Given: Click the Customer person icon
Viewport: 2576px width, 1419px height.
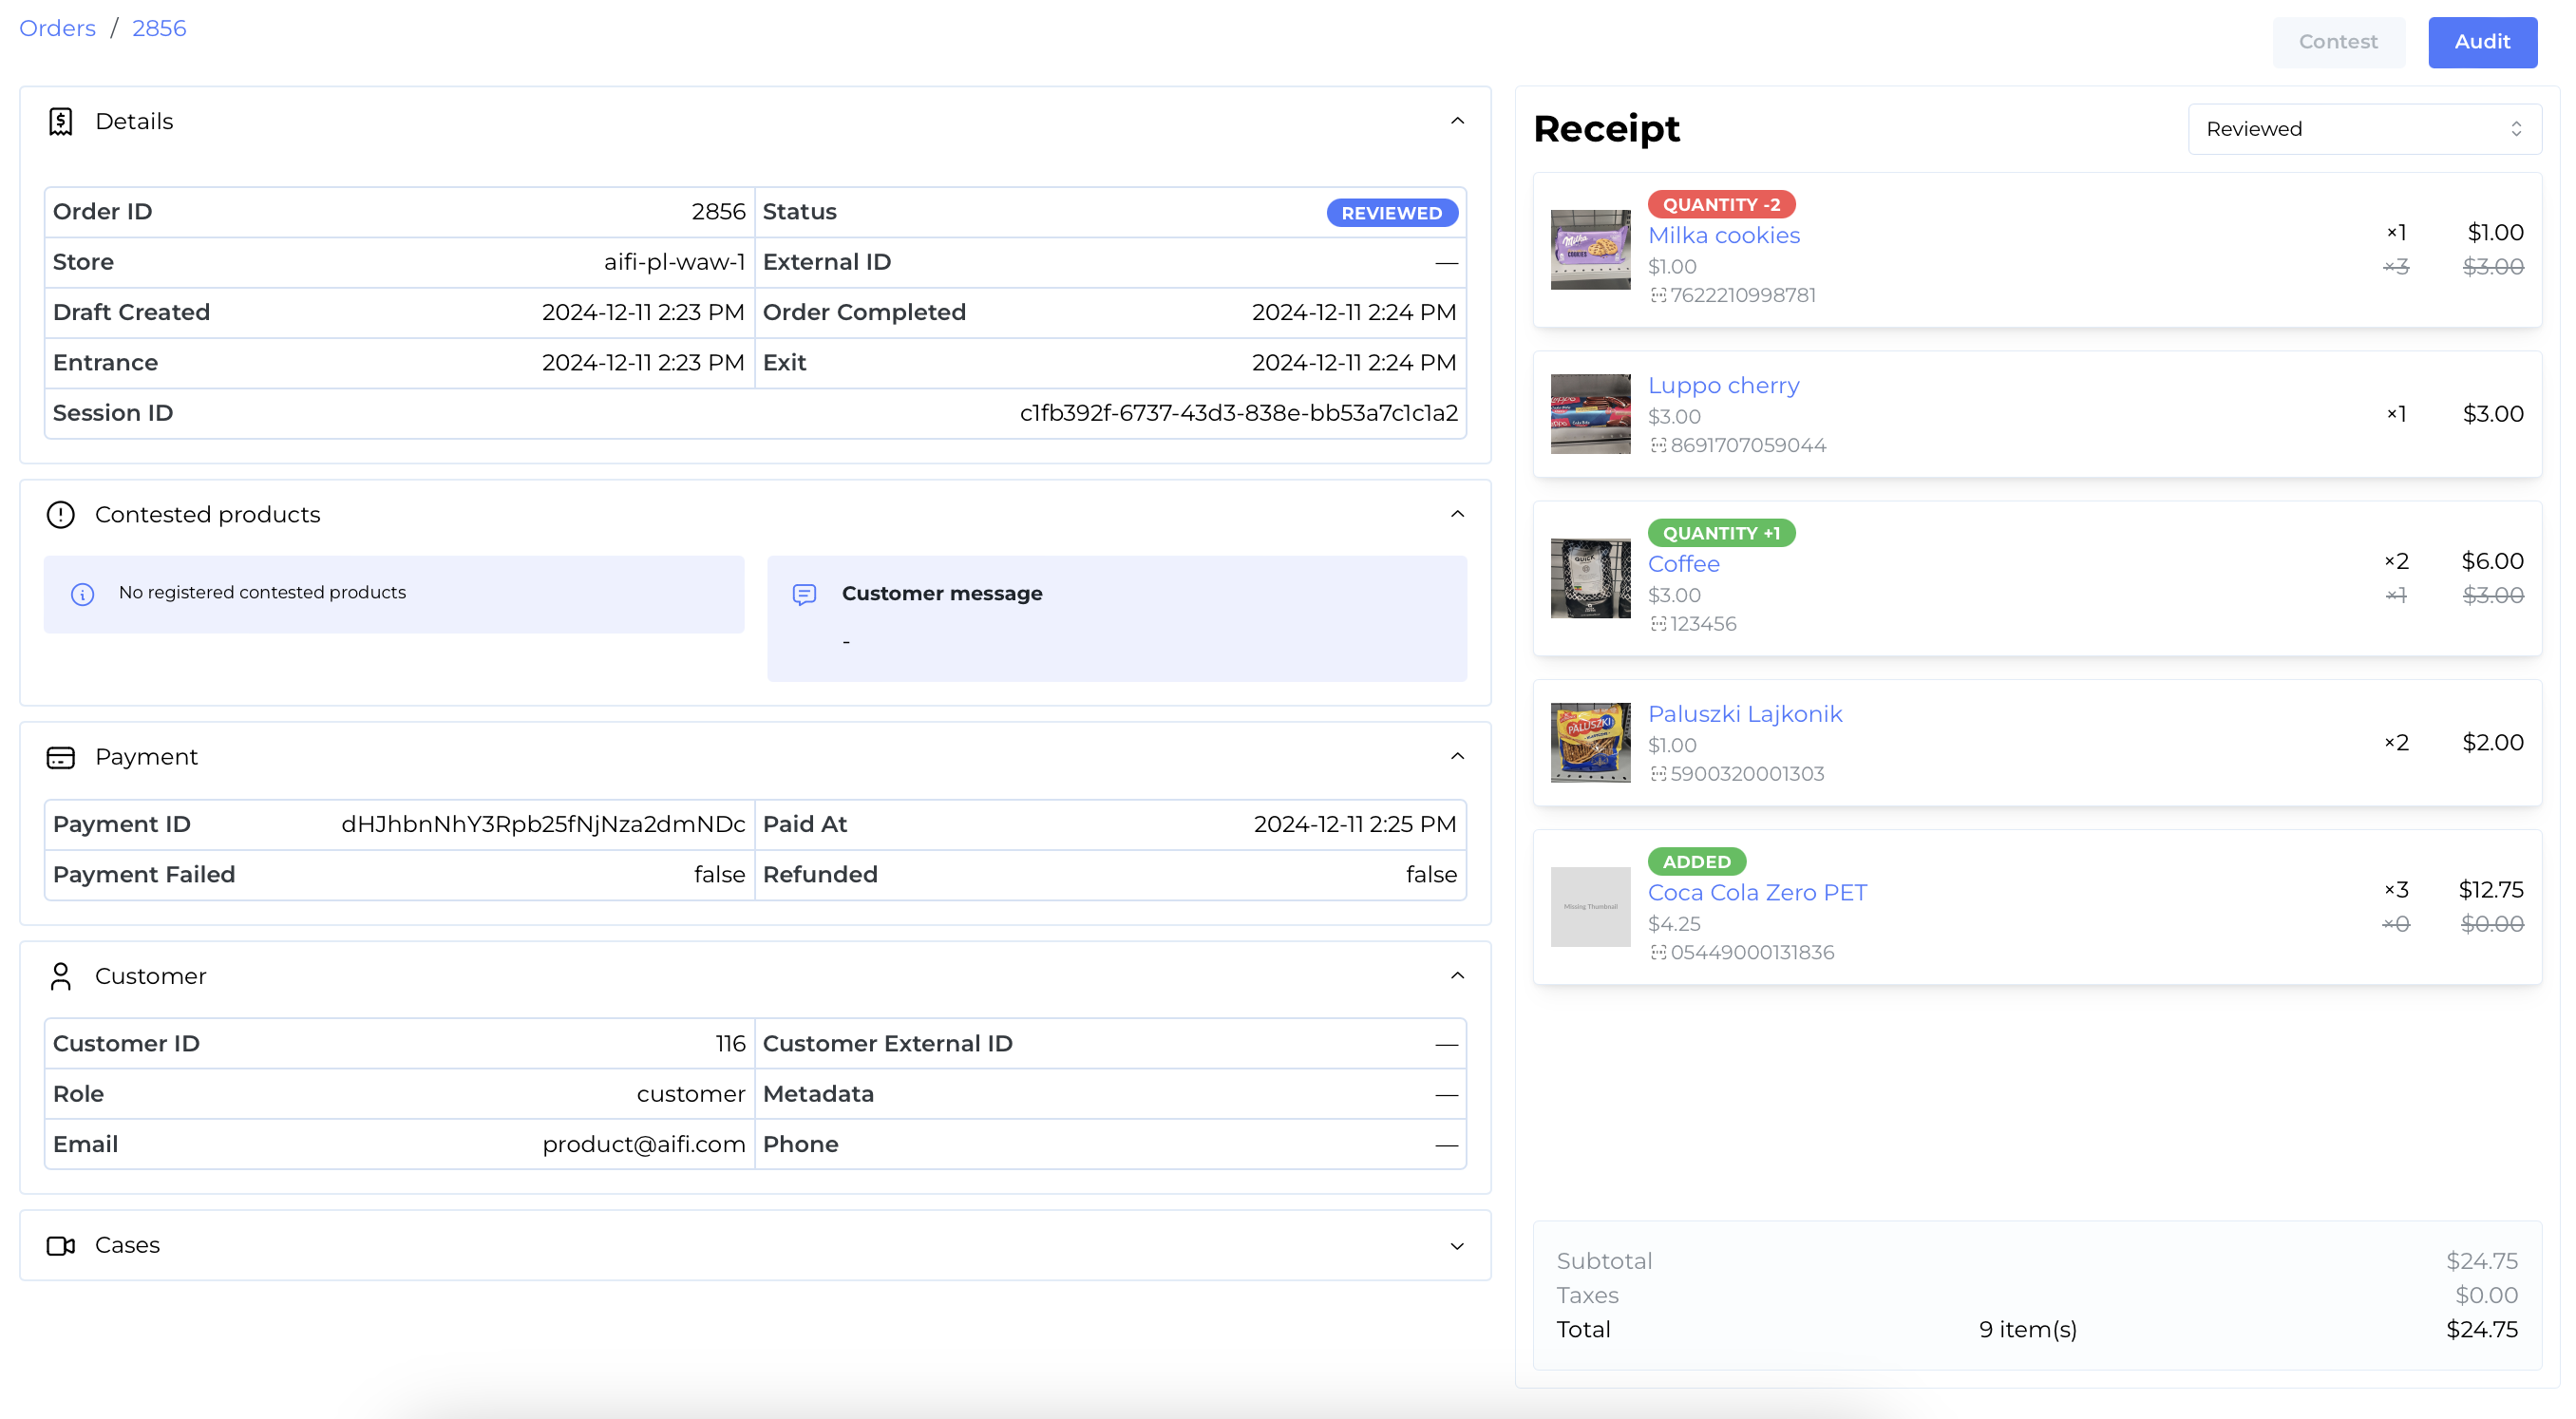Looking at the screenshot, I should pos(61,976).
